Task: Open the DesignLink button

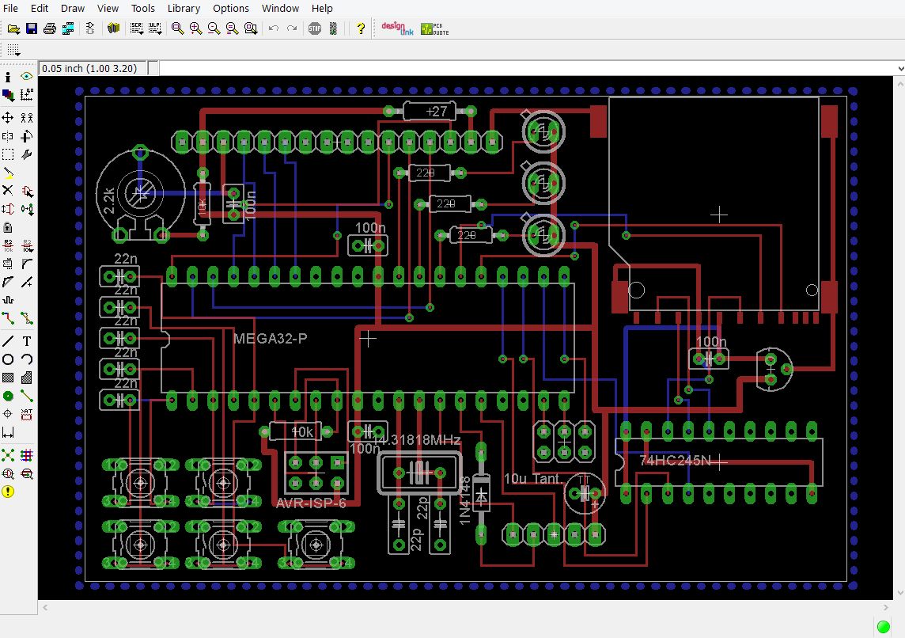Action: (x=397, y=28)
